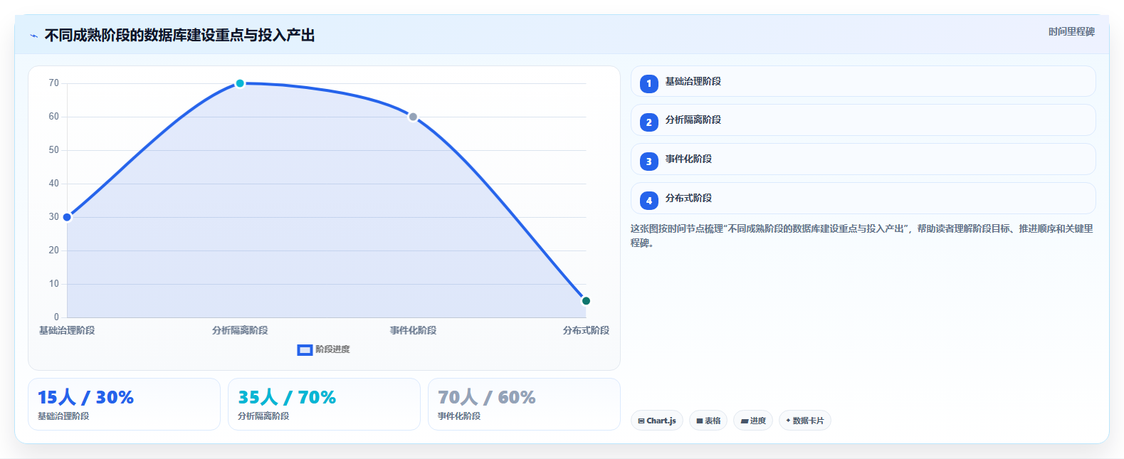Viewport: 1124px width, 459px height.
Task: Open the 15人 / 30% data card
Action: click(x=124, y=404)
